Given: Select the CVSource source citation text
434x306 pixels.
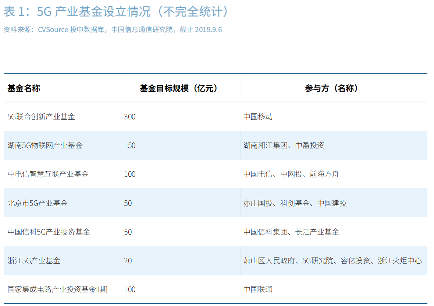Looking at the screenshot, I should (x=113, y=29).
